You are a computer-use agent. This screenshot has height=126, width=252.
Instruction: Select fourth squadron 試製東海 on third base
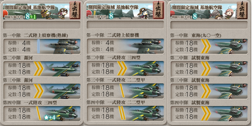point(209,113)
